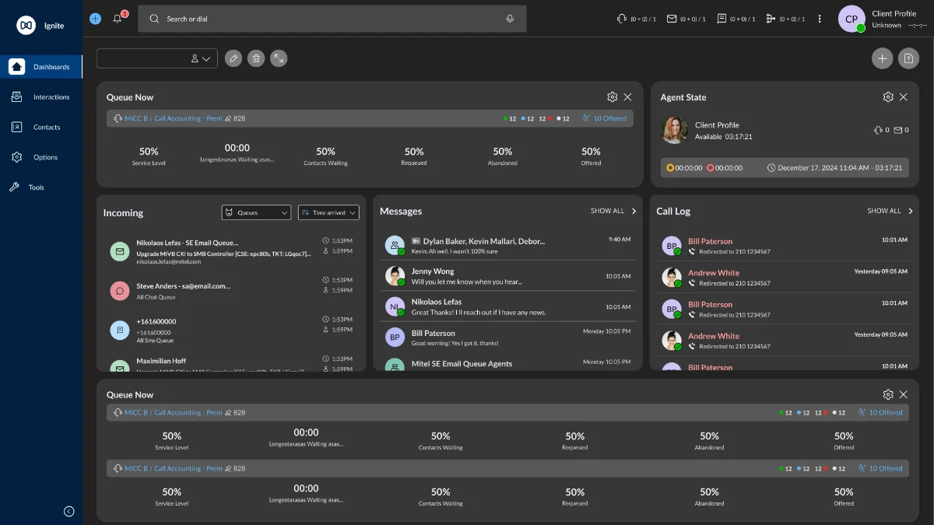Screen dimensions: 934x525
Task: Open the Time arrived sort dropdown
Action: point(328,212)
